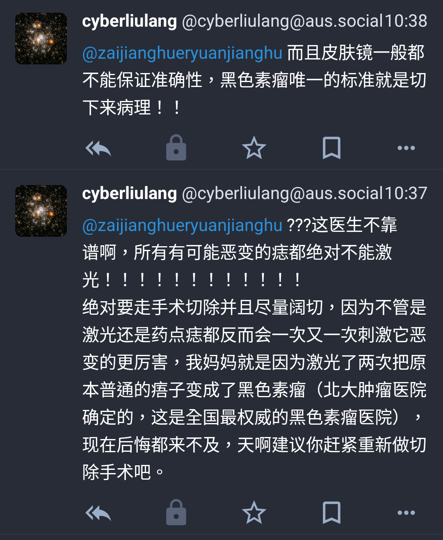Reply to the 10:37 post
The width and height of the screenshot is (443, 540).
98,513
